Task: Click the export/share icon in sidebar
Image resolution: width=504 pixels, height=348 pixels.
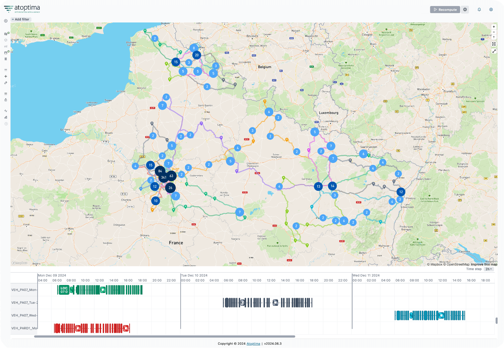Action: click(6, 100)
